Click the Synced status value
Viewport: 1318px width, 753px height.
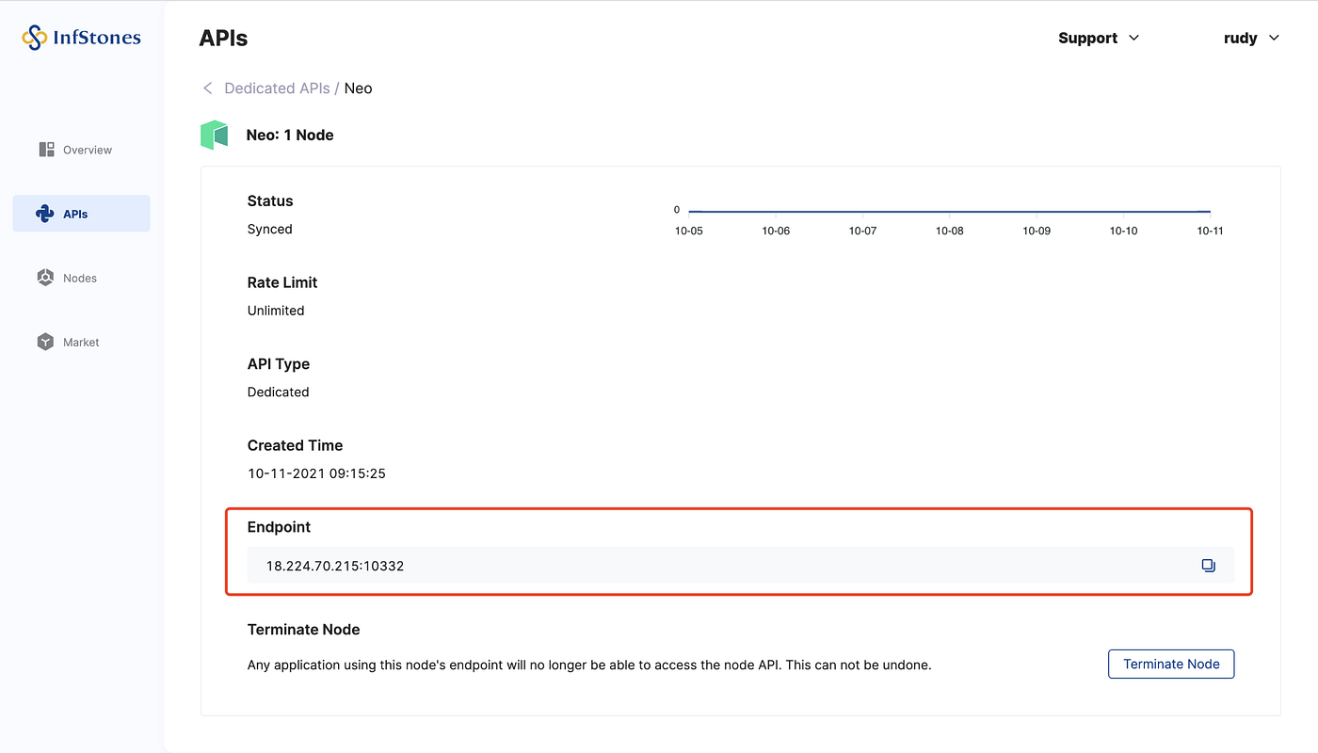pyautogui.click(x=270, y=229)
